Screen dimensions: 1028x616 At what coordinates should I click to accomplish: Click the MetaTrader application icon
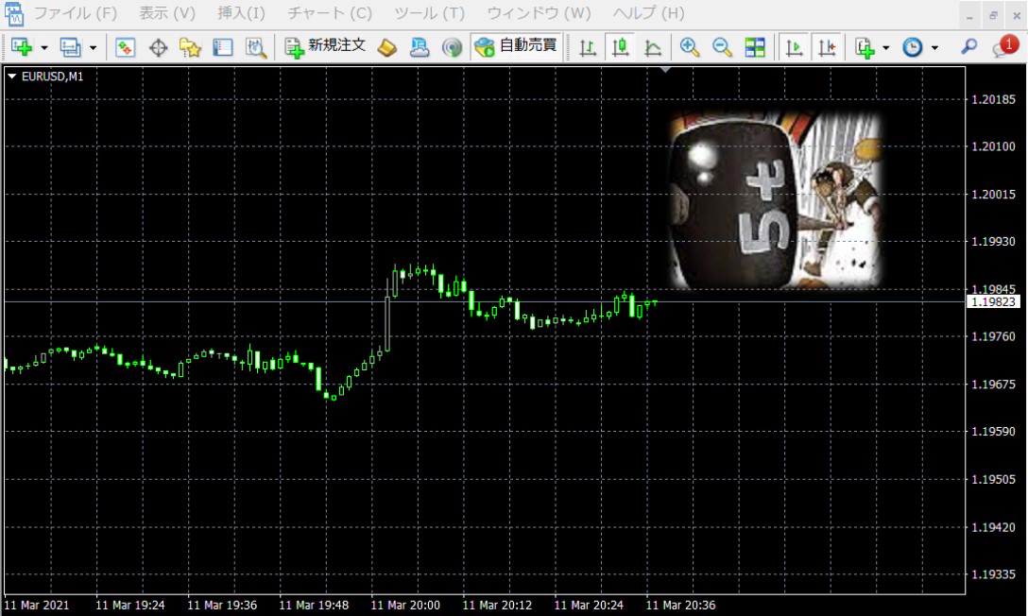(14, 13)
